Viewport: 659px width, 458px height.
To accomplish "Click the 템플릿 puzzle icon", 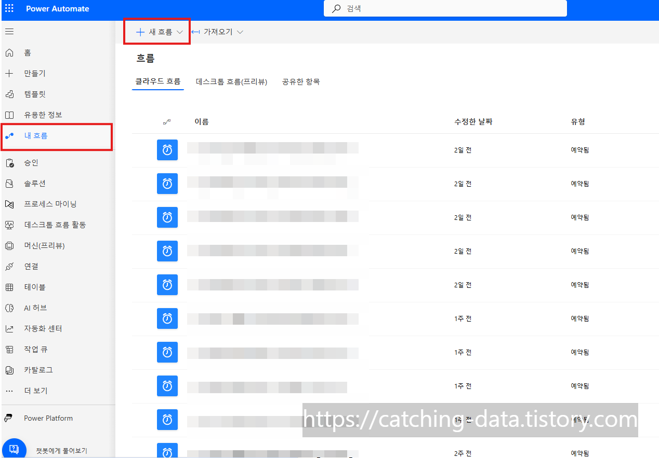I will (9, 94).
